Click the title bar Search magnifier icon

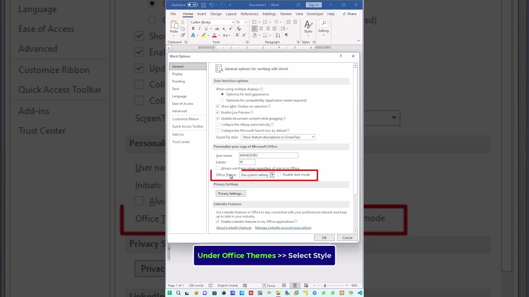(x=298, y=5)
